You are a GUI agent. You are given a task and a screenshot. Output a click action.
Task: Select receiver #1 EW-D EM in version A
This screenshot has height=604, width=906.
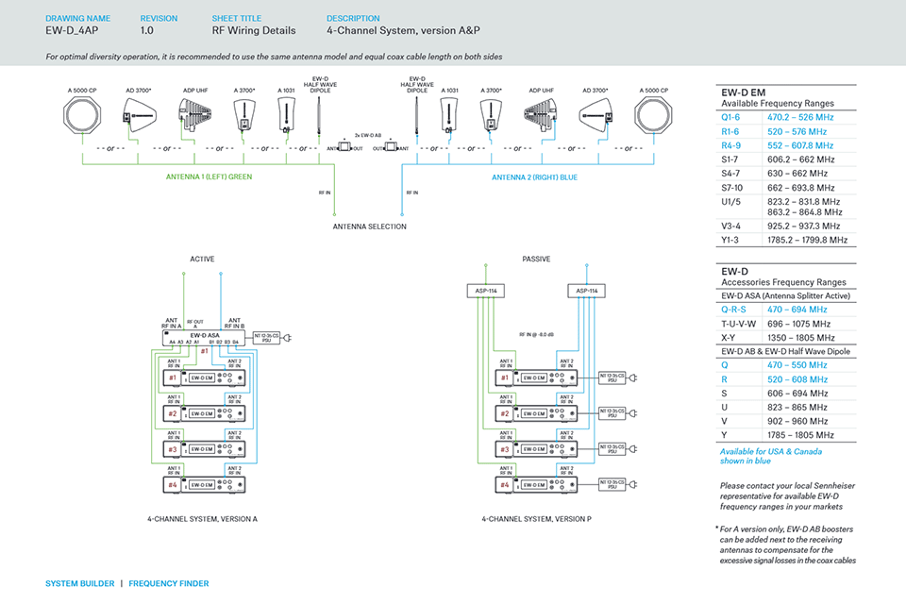(x=205, y=378)
